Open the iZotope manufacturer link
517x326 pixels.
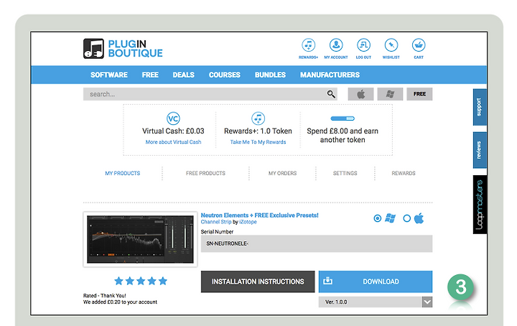click(248, 222)
